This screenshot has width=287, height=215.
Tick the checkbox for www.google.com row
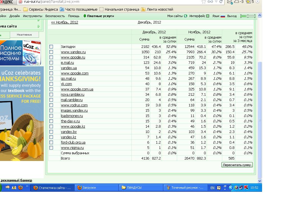[x=51, y=73]
